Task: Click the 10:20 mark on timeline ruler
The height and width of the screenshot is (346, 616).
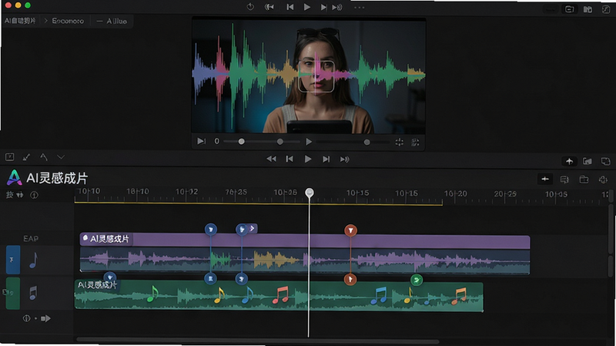Action: [x=455, y=194]
